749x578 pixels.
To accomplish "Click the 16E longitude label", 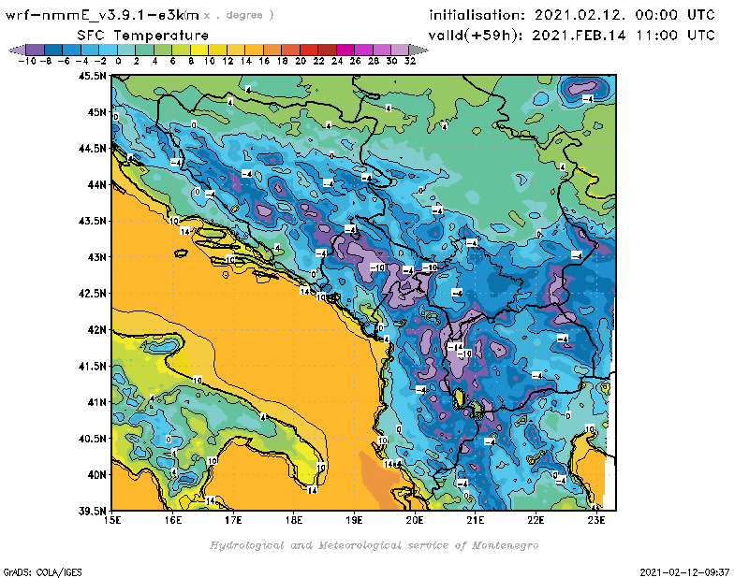I will 173,520.
